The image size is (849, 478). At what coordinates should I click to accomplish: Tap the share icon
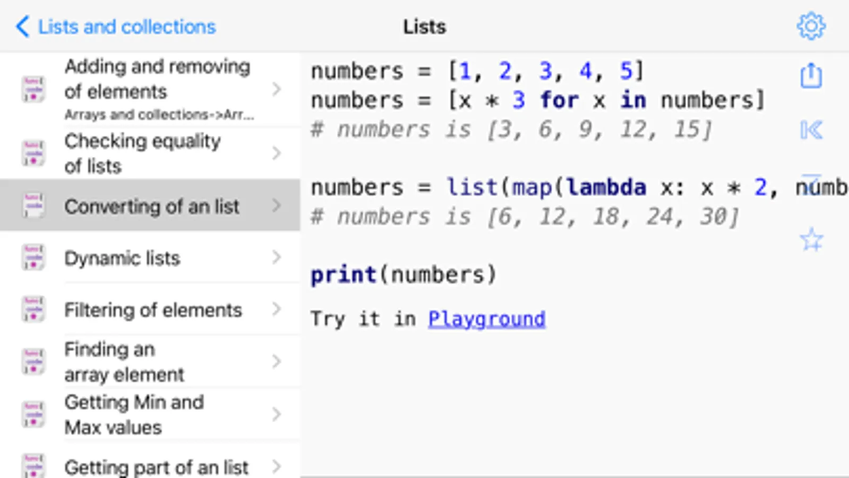coord(811,75)
